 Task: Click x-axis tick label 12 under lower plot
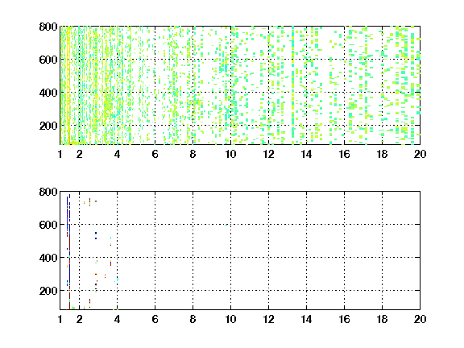(268, 319)
